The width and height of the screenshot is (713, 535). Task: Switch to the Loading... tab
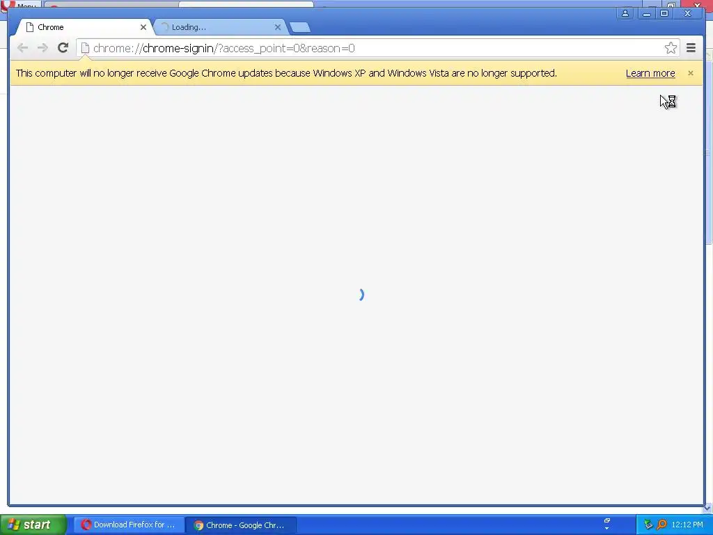point(219,27)
